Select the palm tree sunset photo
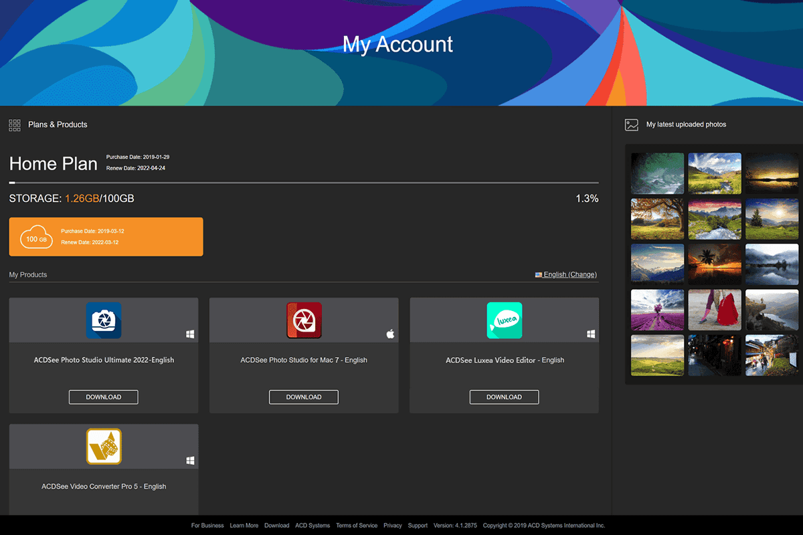 coord(715,264)
